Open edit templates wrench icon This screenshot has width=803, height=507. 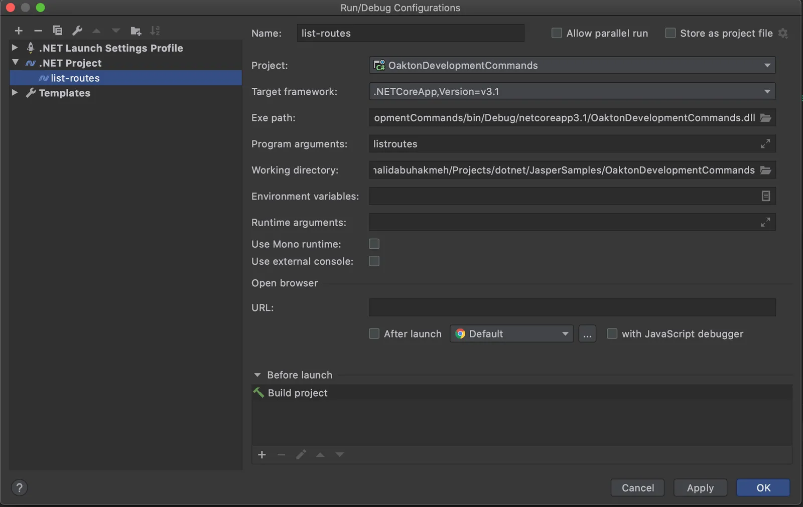click(77, 31)
